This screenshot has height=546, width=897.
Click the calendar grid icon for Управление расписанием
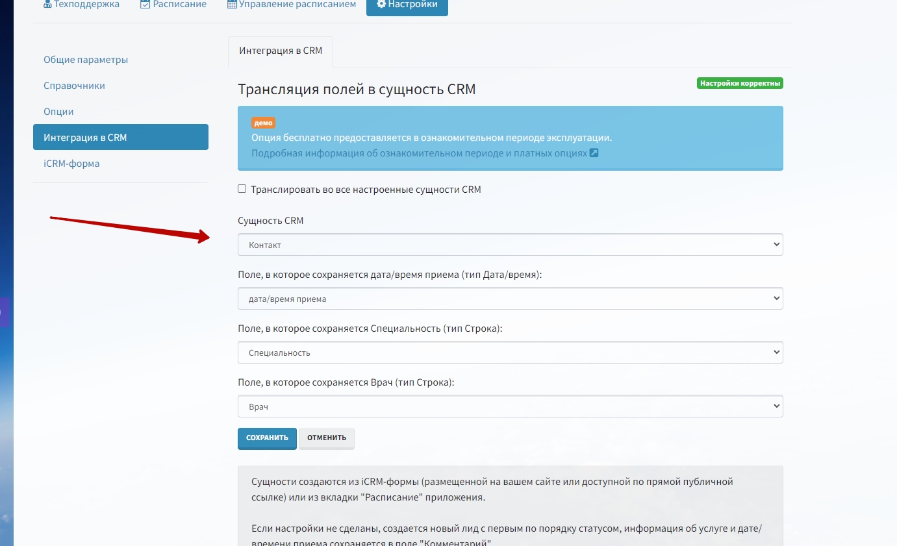point(232,5)
